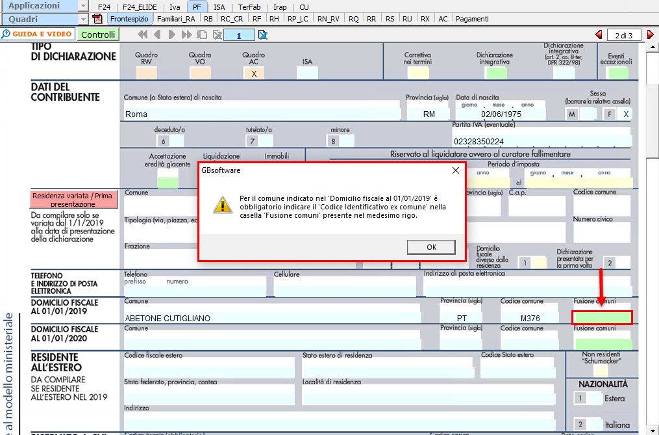Screen dimensions: 659x435
Task: Click OK in the GBsoftware dialog
Action: (431, 247)
